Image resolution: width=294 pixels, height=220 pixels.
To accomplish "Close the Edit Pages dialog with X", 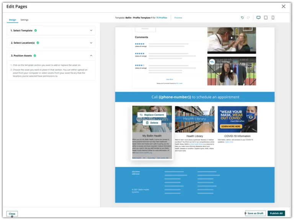I will click(283, 7).
